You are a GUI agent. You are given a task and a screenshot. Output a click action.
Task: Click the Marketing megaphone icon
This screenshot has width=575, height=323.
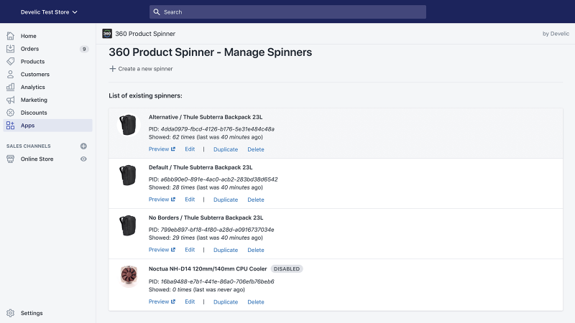point(10,100)
